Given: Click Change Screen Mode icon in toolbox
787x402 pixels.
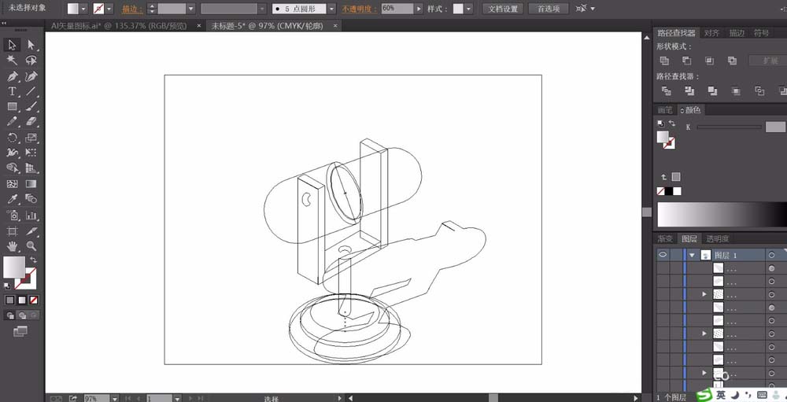Looking at the screenshot, I should 20,331.
